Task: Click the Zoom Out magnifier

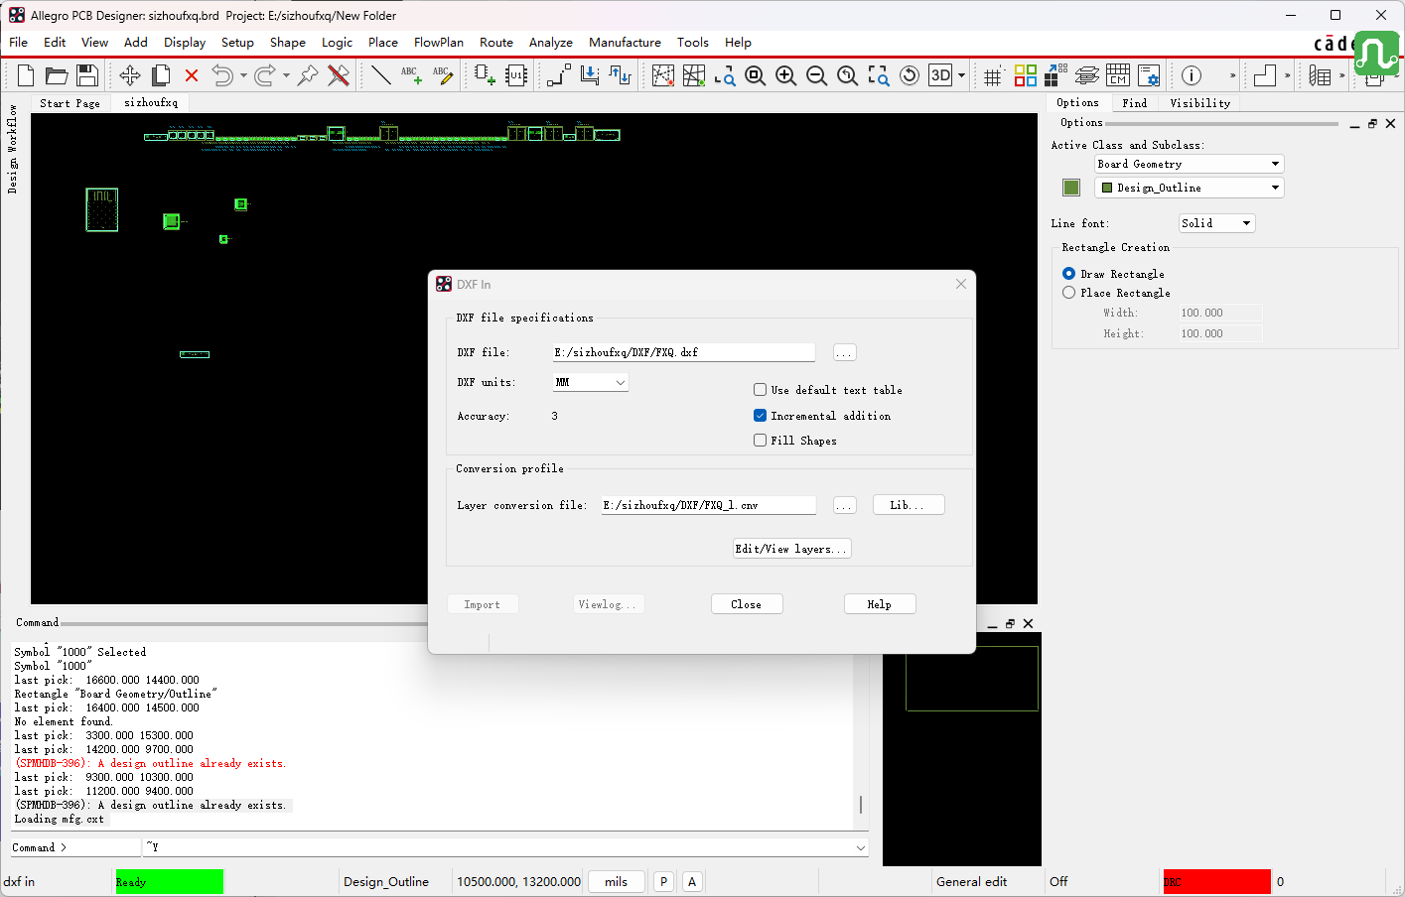Action: pos(817,75)
